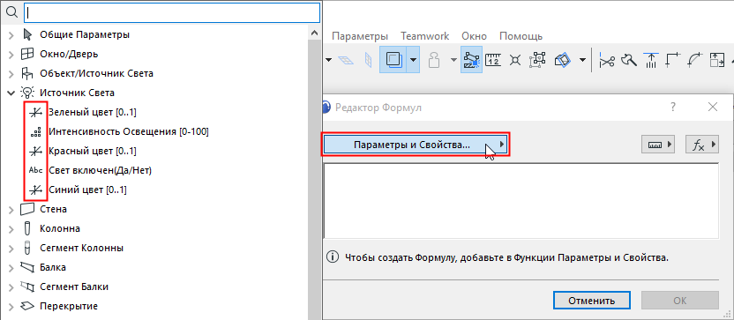The width and height of the screenshot is (734, 320).
Task: Open the fx functions dropdown
Action: click(x=701, y=145)
